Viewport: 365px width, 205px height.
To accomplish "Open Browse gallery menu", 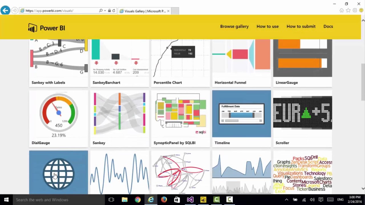I will [234, 26].
